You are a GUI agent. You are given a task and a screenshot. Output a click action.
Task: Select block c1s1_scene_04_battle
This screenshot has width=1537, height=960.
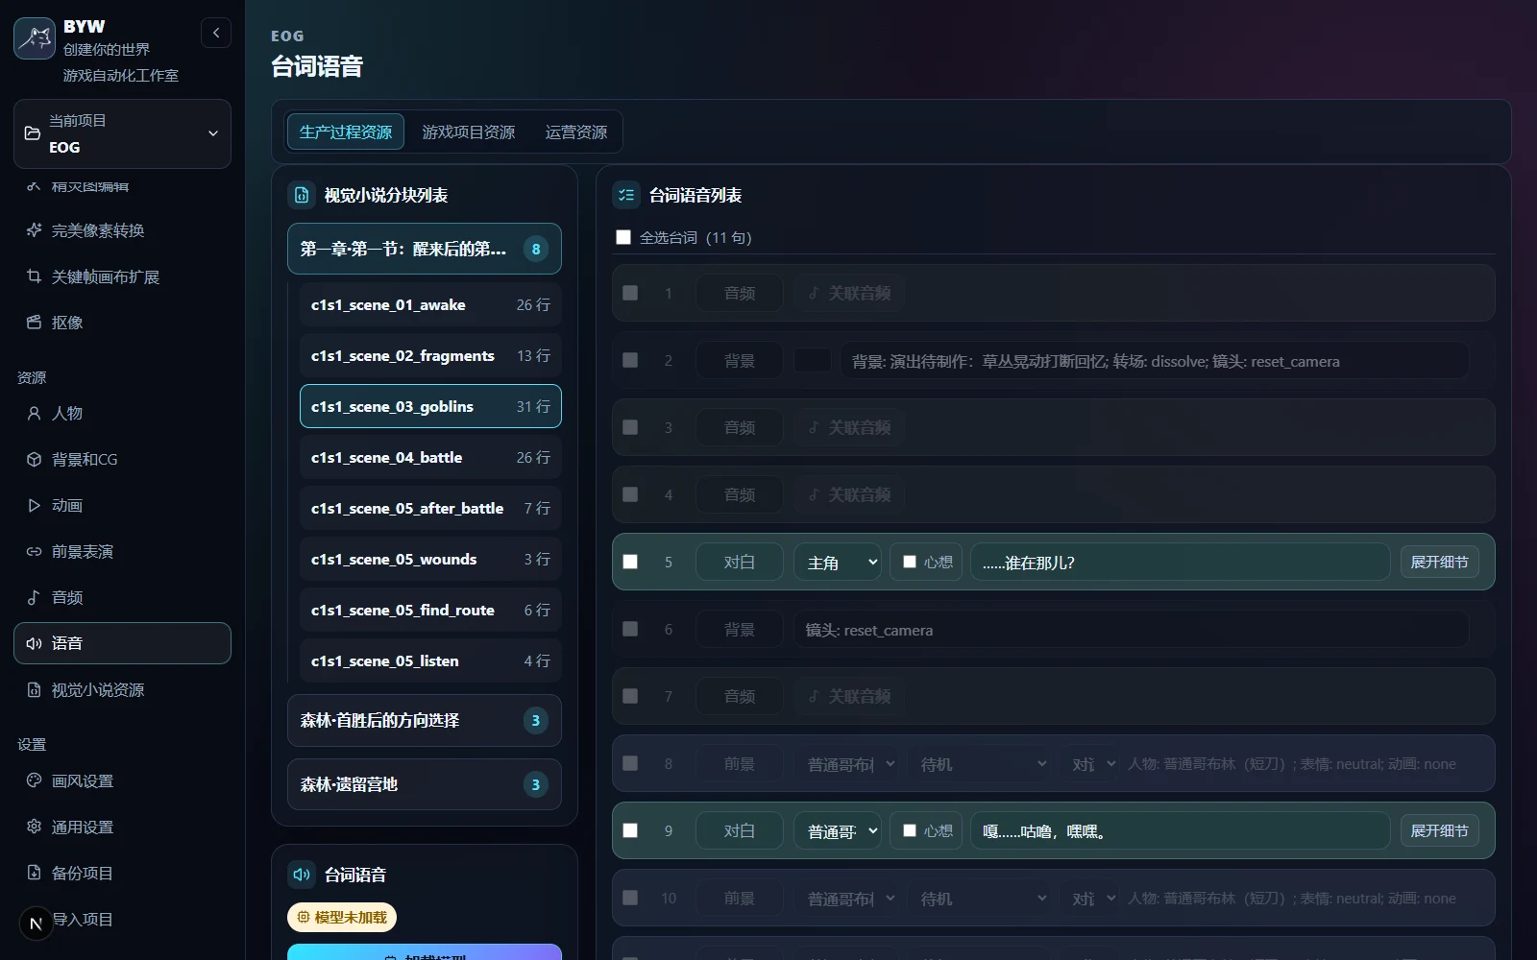click(x=430, y=457)
